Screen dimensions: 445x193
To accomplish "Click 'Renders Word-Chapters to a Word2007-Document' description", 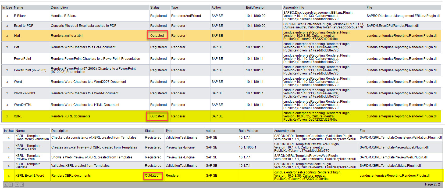I will 88,82.
